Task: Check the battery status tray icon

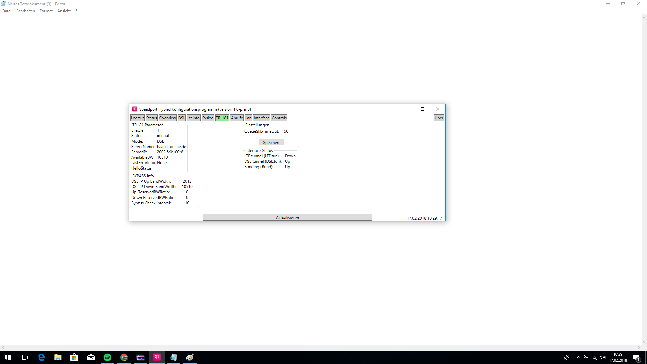Action: tap(587, 357)
